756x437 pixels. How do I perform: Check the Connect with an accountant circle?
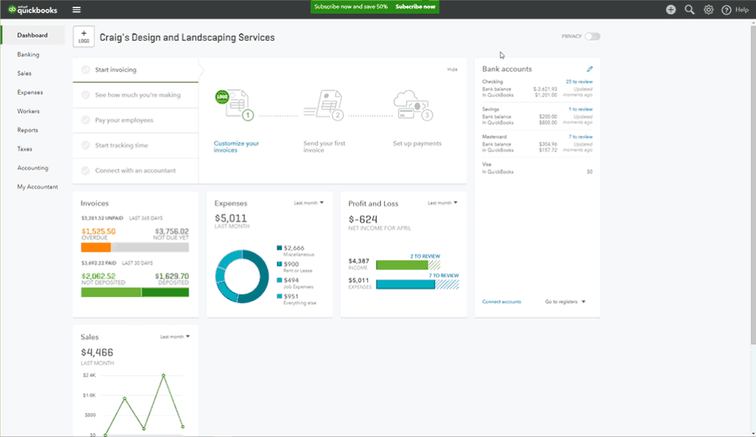86,170
